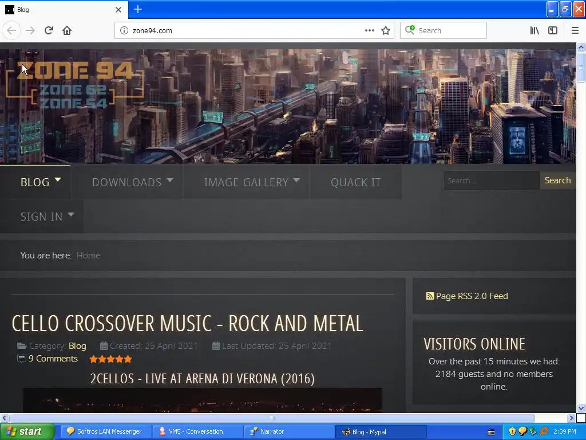Go back to the previous page
The height and width of the screenshot is (440, 586).
(x=11, y=30)
